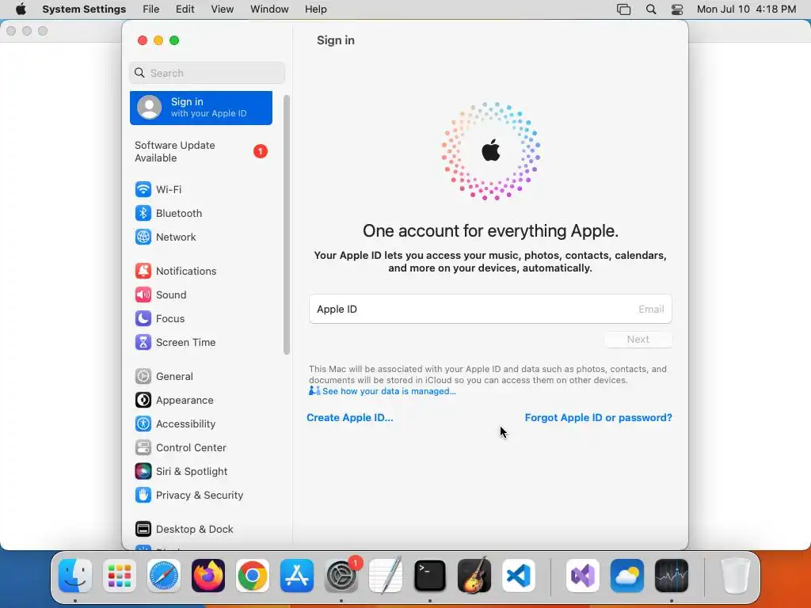Launch Firefox from the Dock
This screenshot has width=811, height=608.
(208, 576)
